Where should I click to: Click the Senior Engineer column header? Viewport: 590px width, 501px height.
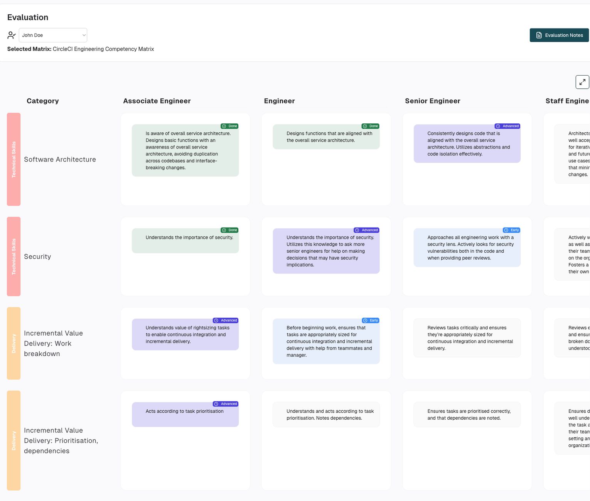pos(432,101)
